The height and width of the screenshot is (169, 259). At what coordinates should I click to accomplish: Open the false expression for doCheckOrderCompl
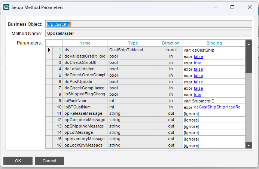[198, 76]
